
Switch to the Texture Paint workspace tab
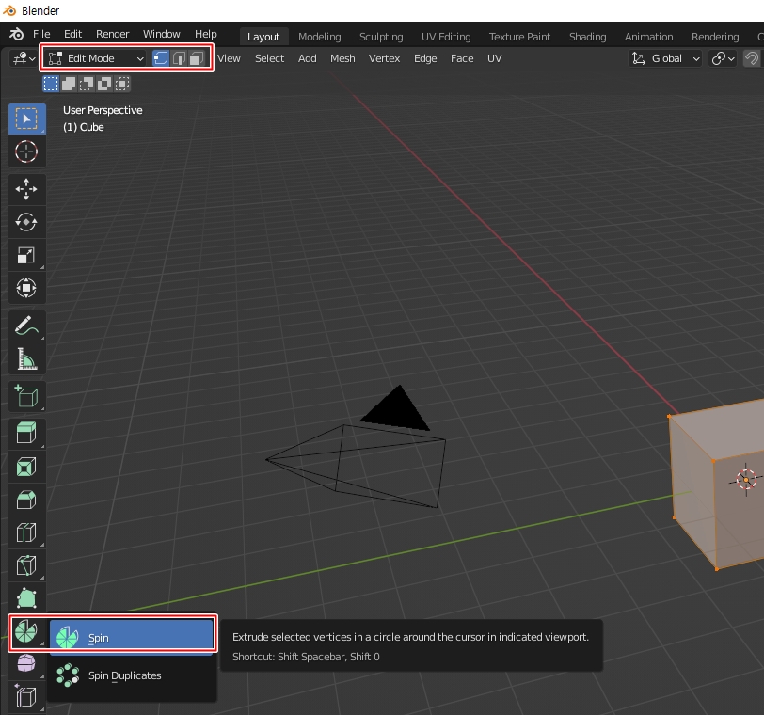[x=519, y=37]
